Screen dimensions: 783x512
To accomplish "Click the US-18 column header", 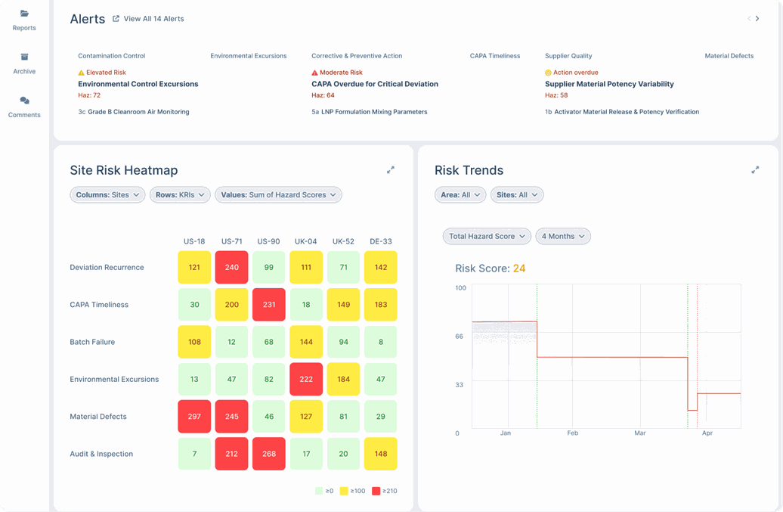I will click(x=194, y=241).
